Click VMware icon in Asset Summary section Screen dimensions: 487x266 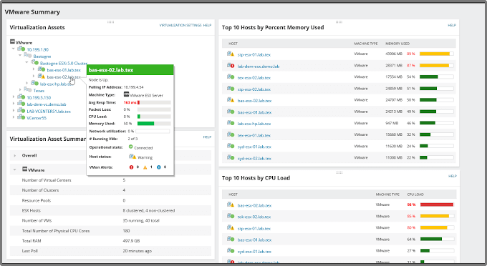[x=25, y=169]
